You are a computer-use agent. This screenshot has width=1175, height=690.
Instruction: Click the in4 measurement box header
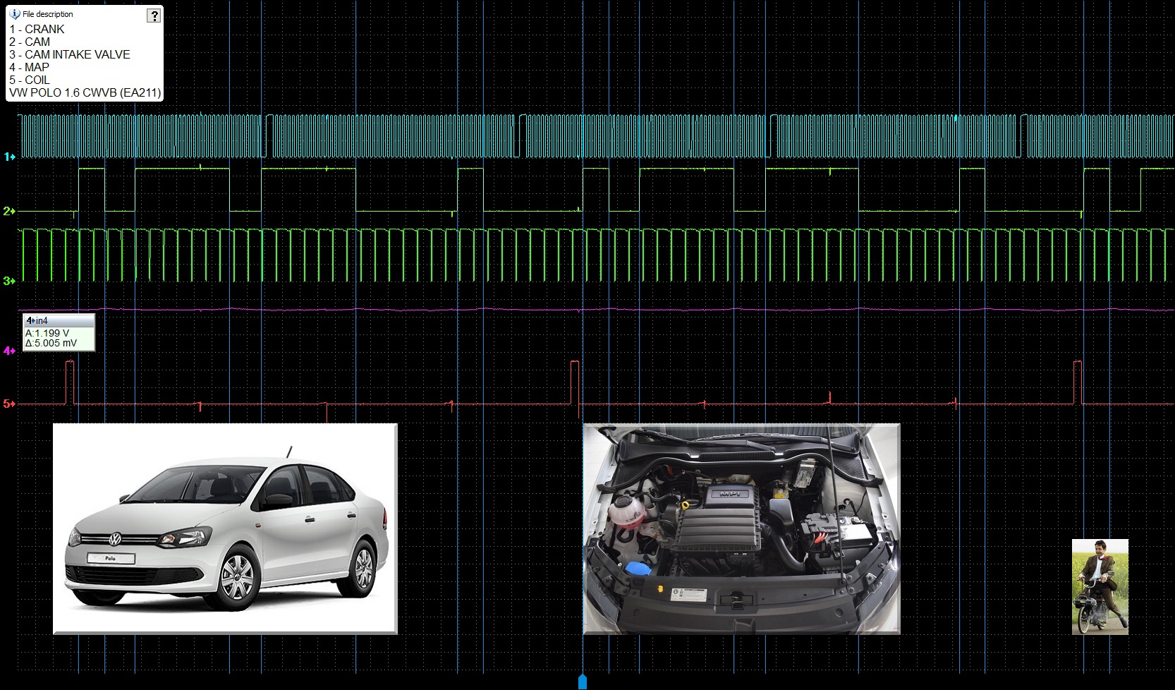pos(59,320)
